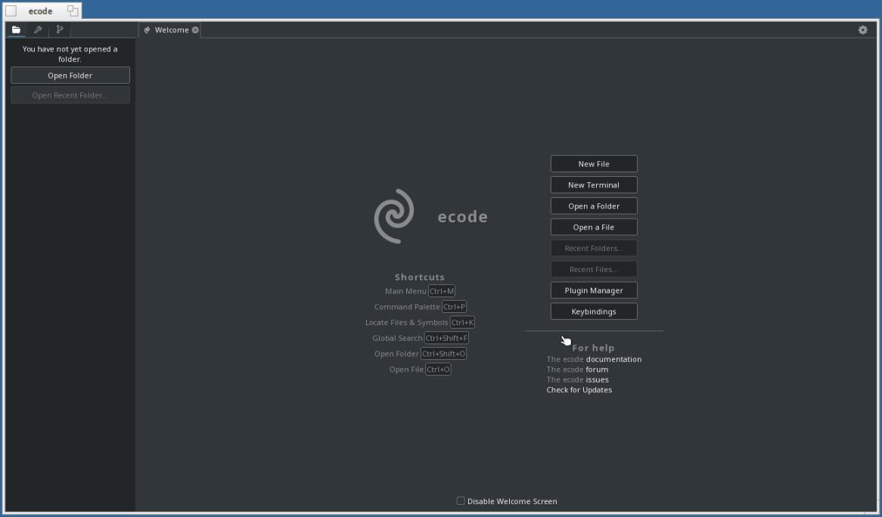
Task: Open the Recent Files list
Action: [594, 269]
